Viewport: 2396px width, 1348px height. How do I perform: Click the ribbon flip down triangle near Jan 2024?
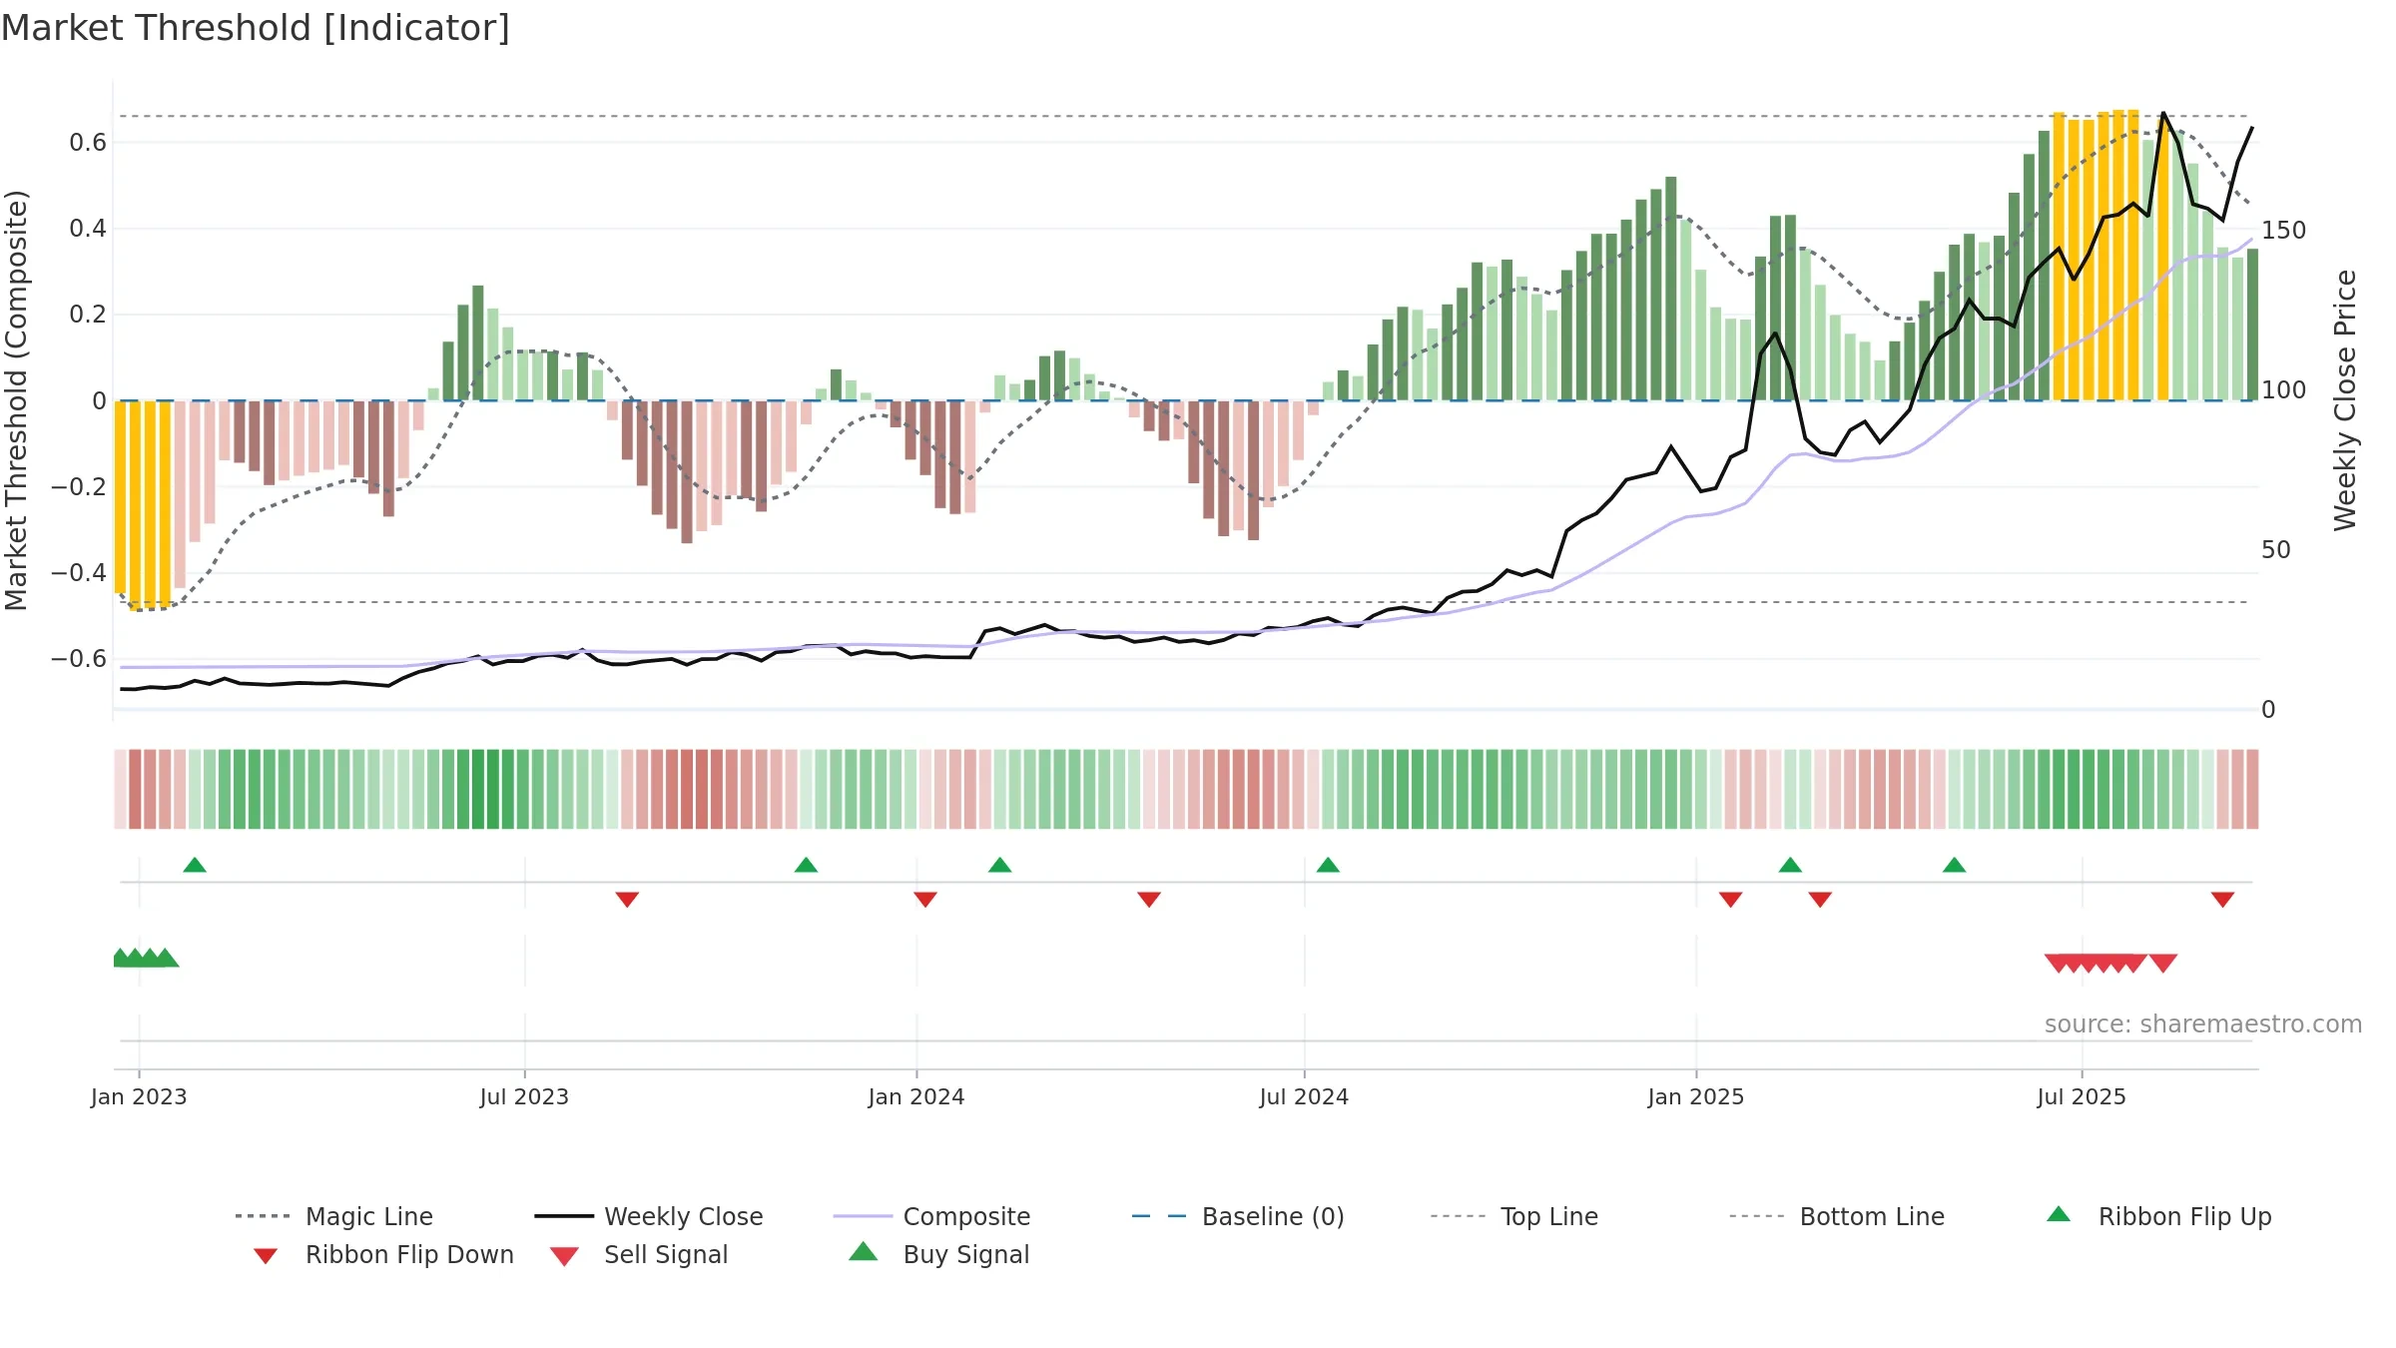click(925, 900)
